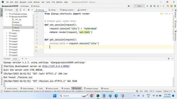Open the Notifications side panel

[x=176, y=36]
